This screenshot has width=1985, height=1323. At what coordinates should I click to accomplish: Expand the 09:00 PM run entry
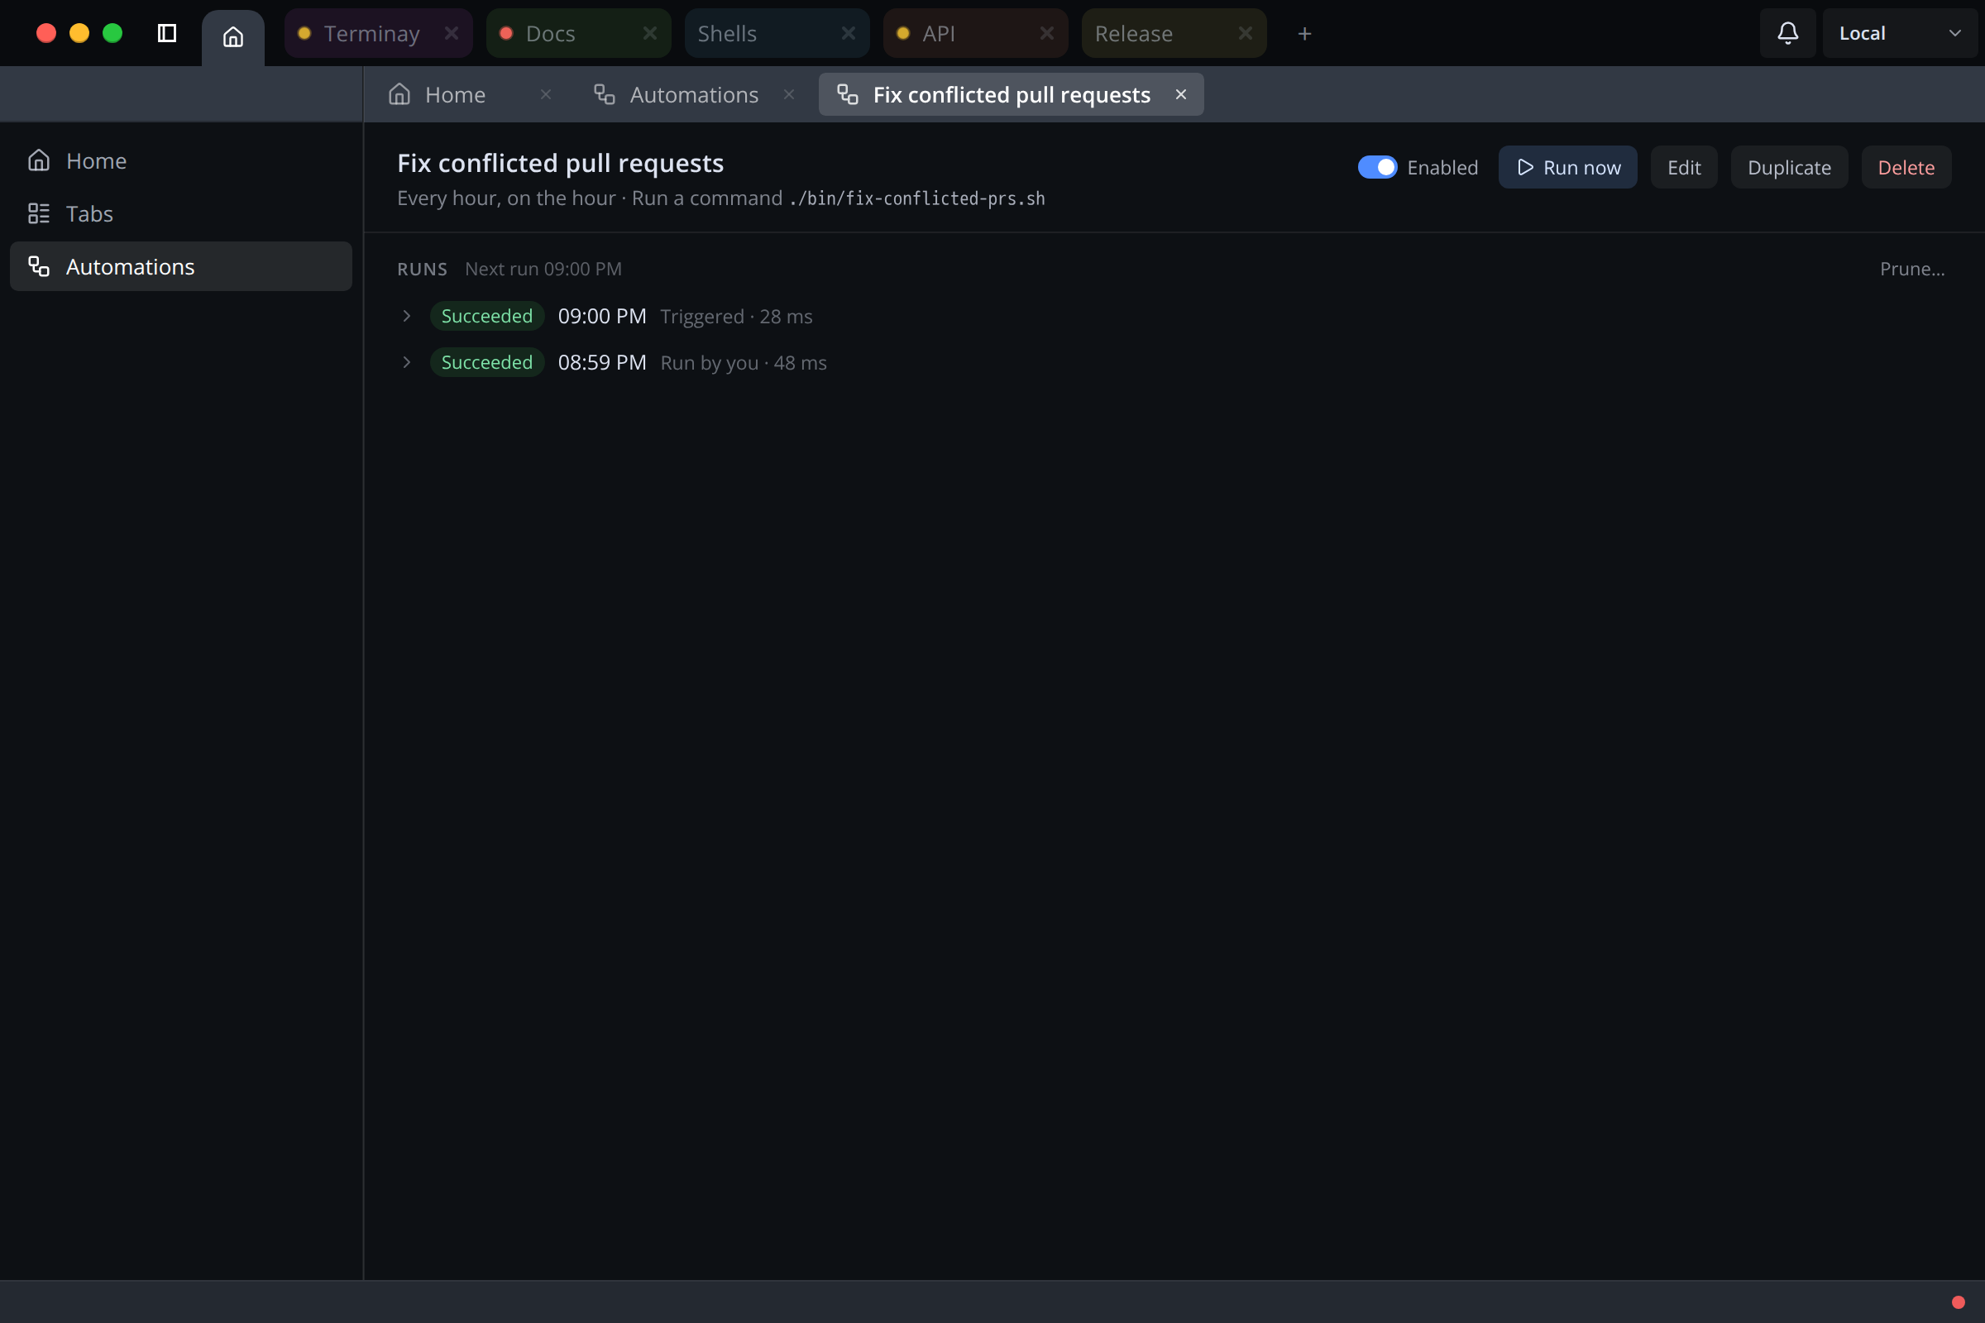[x=407, y=316]
